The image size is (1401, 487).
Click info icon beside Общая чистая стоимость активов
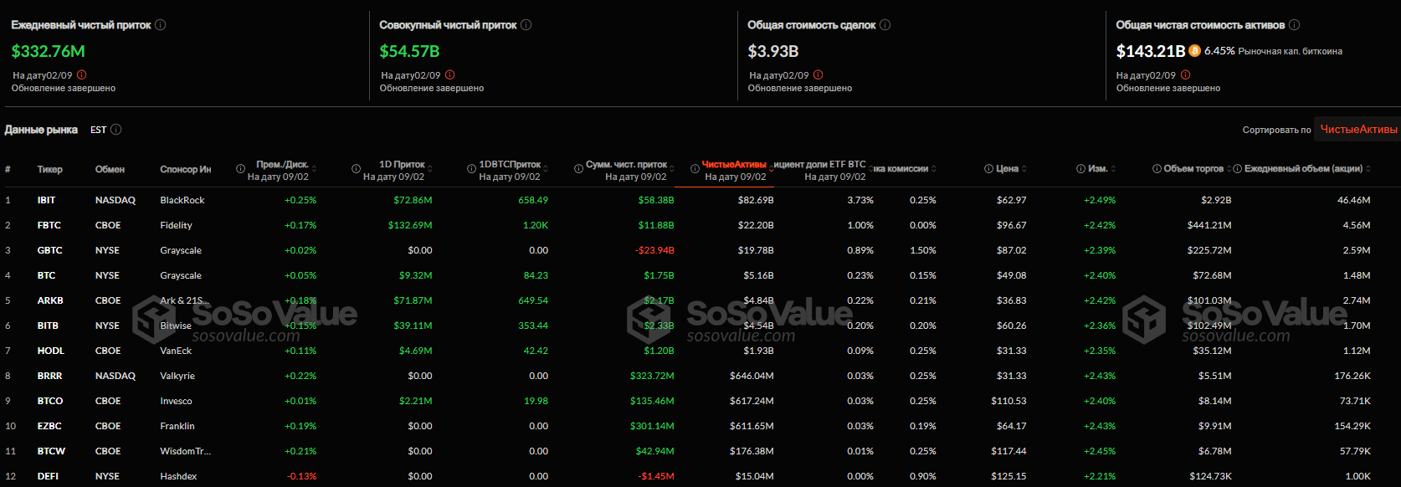pos(1295,25)
